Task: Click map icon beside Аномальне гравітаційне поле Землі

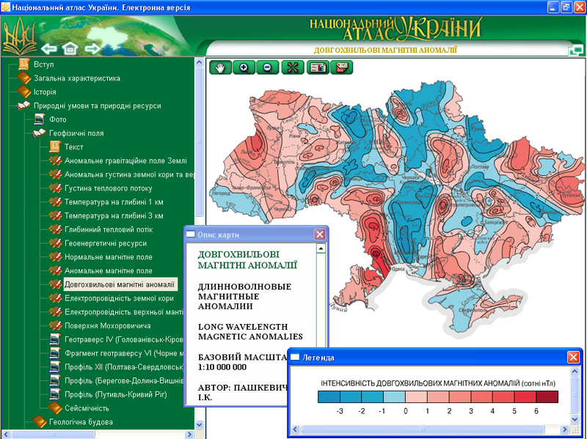Action: [55, 161]
